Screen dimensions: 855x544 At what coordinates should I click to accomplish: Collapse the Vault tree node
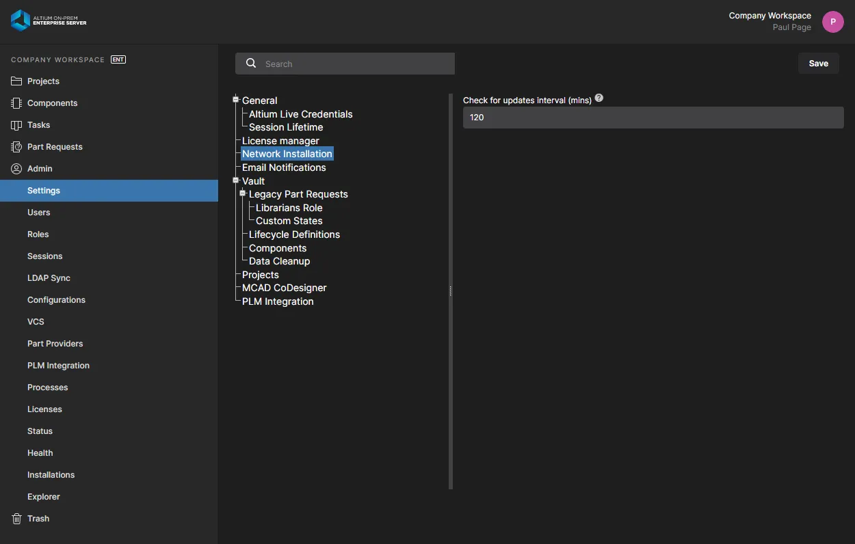(236, 180)
